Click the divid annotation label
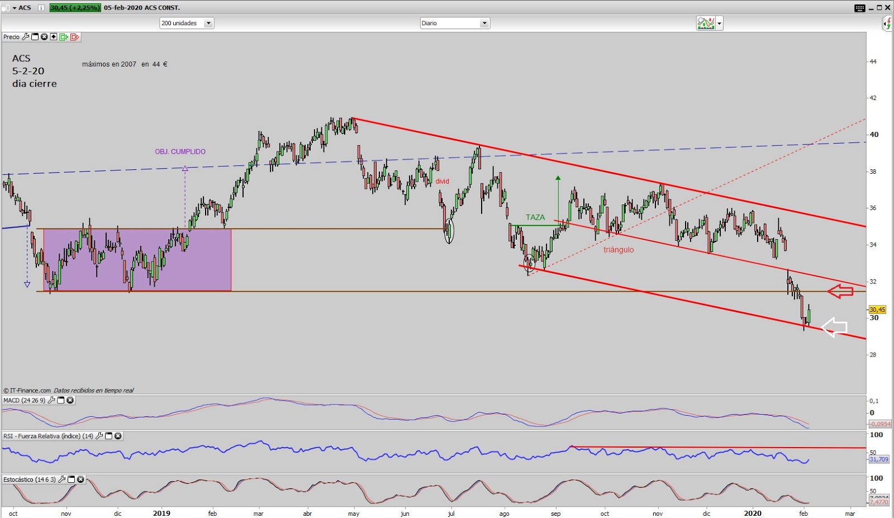This screenshot has width=894, height=518. pos(442,181)
